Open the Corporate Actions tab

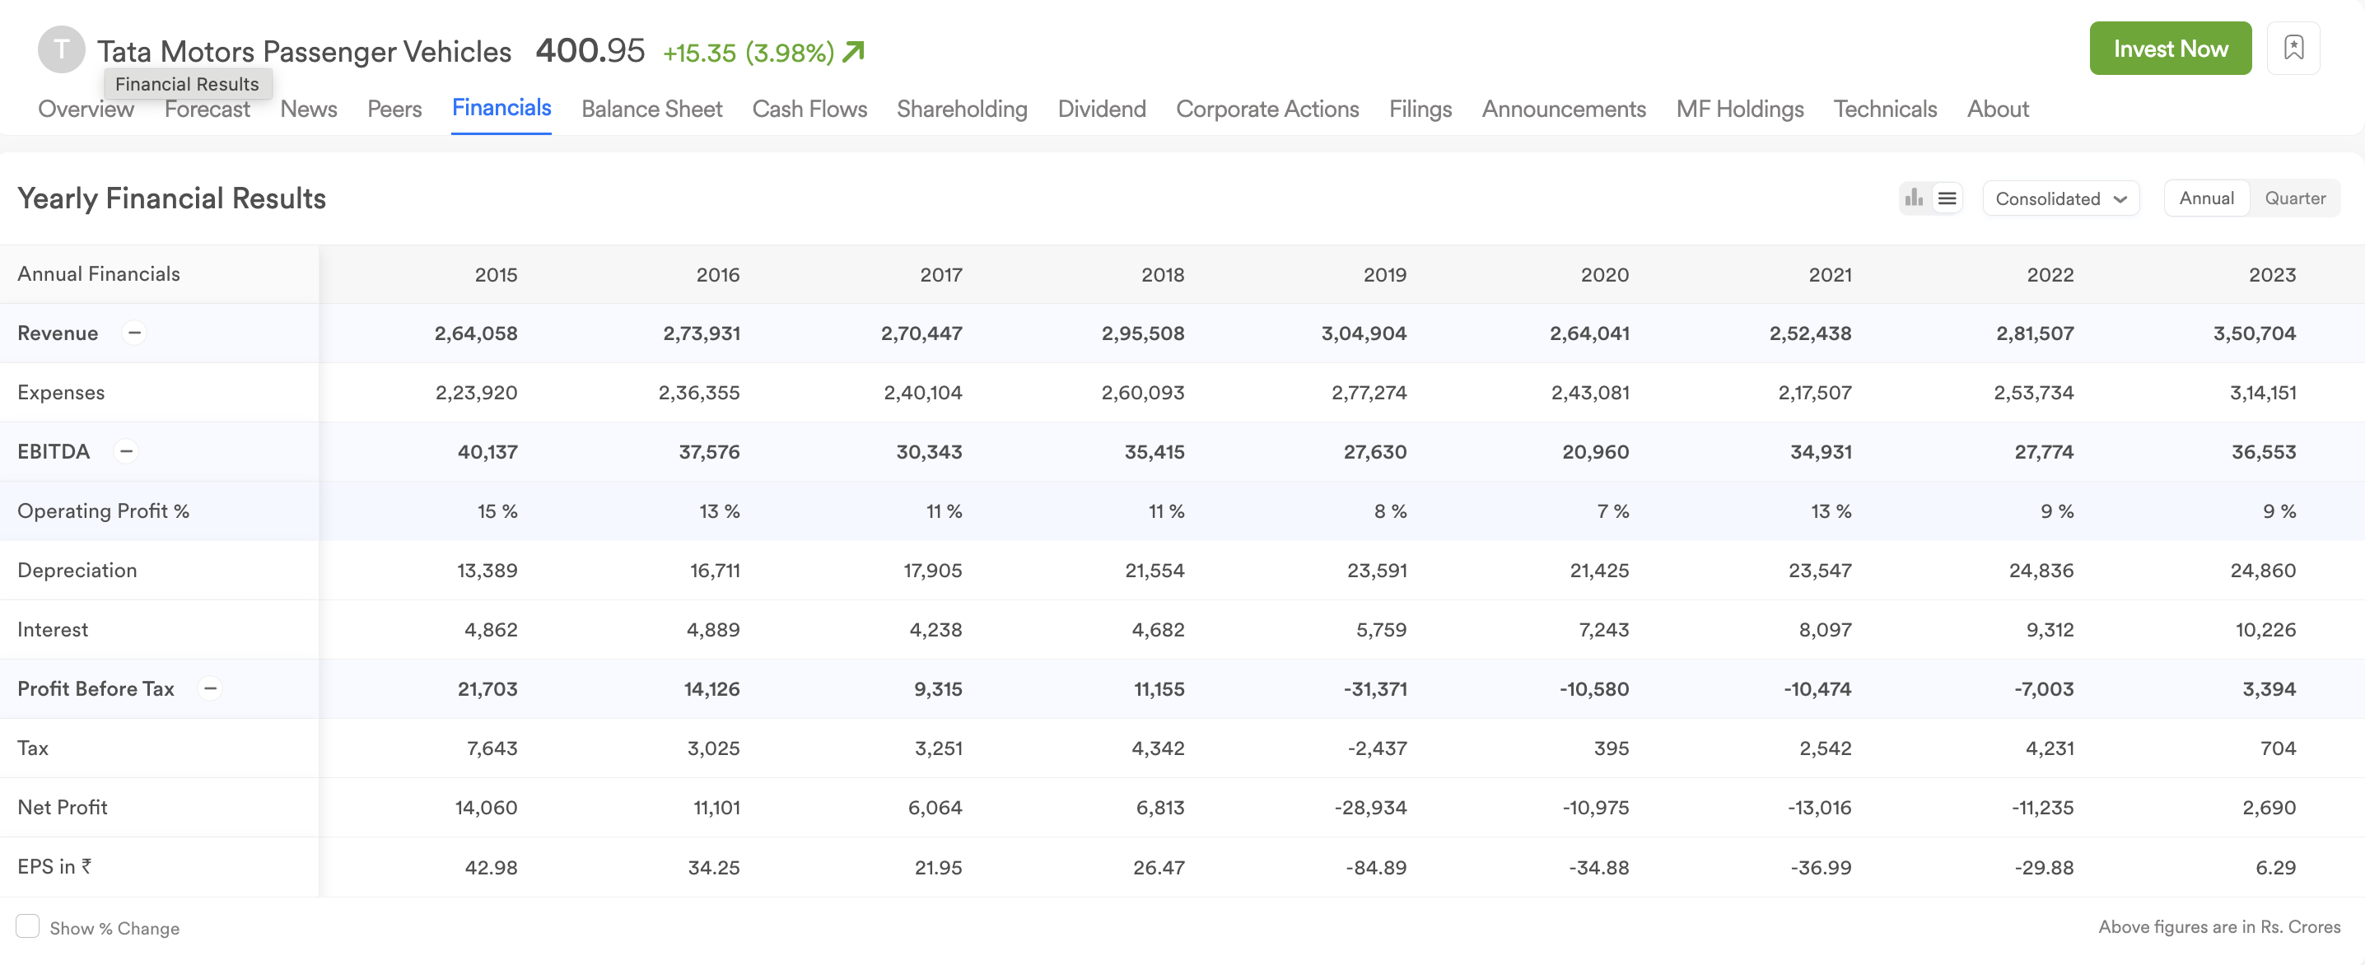(x=1267, y=110)
